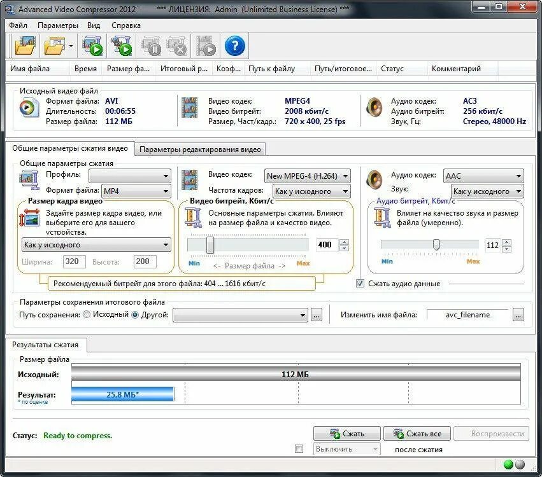The height and width of the screenshot is (477, 542).
Task: Click video bitrate slider handle
Action: [210, 245]
